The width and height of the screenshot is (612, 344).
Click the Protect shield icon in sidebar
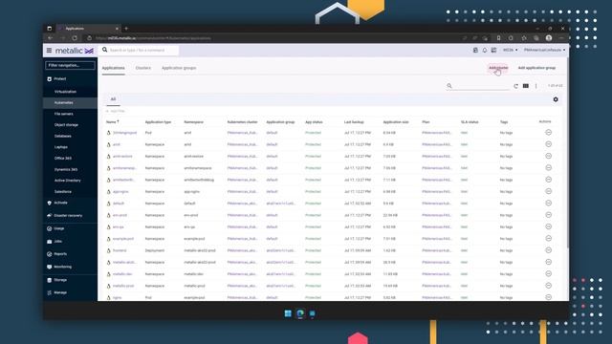click(49, 78)
